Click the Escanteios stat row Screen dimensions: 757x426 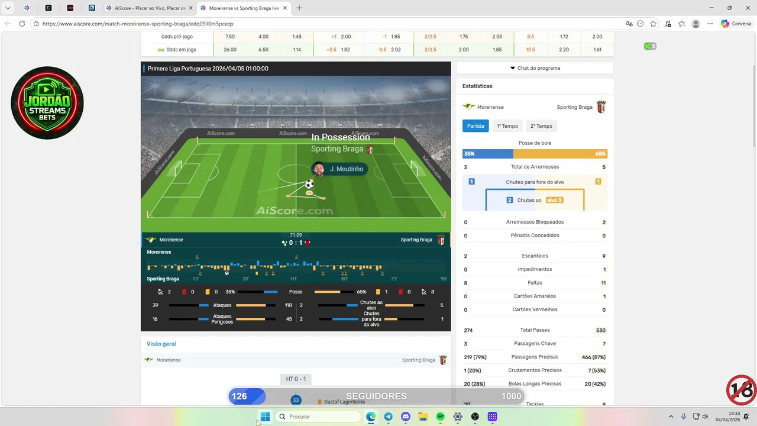pos(535,256)
